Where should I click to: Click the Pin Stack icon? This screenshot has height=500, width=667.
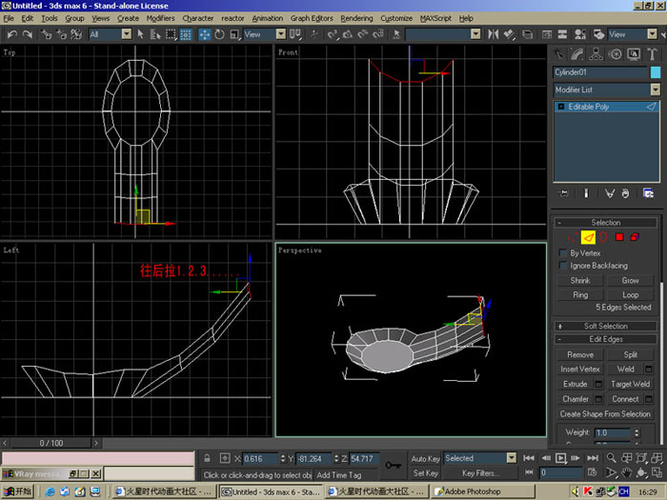564,193
